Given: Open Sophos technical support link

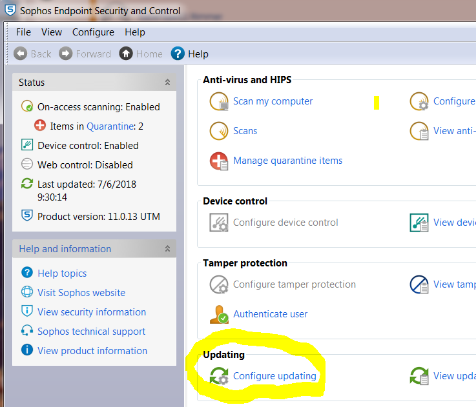Looking at the screenshot, I should coord(91,332).
